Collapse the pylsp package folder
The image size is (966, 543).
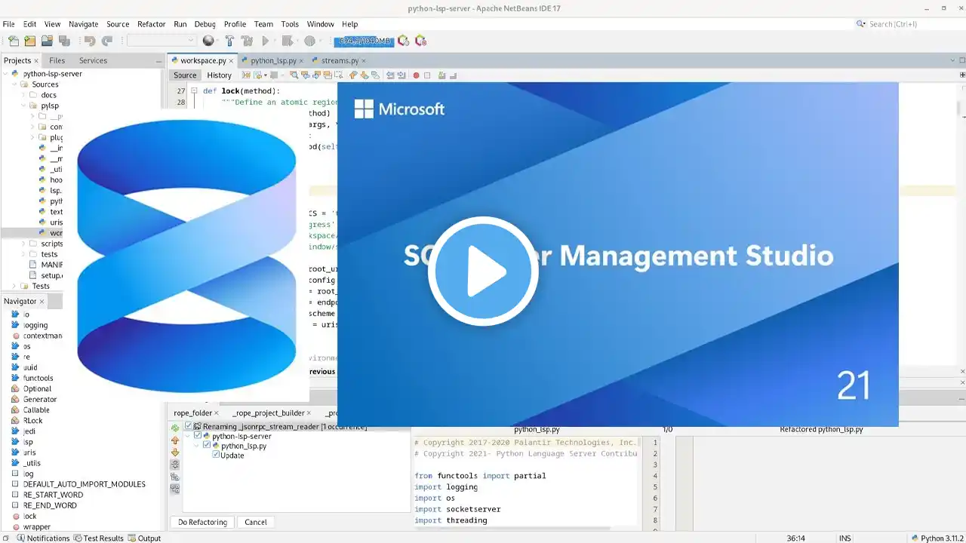23,106
